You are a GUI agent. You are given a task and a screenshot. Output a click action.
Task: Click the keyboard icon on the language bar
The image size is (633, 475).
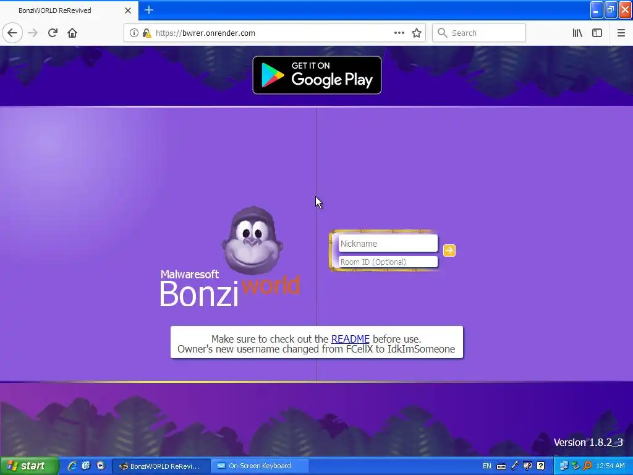[x=501, y=466]
